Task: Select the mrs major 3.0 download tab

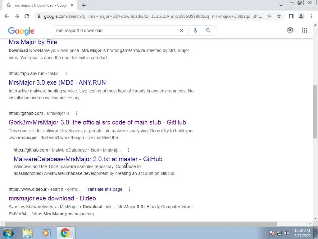Action: coord(40,5)
